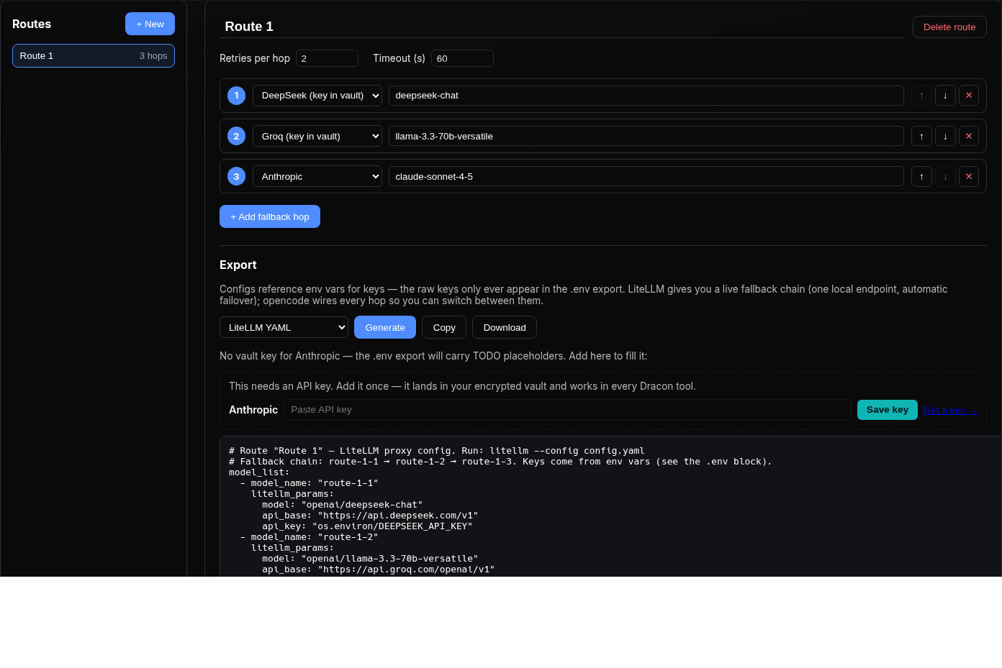1002x668 pixels.
Task: Click the Delete route button
Action: point(949,27)
